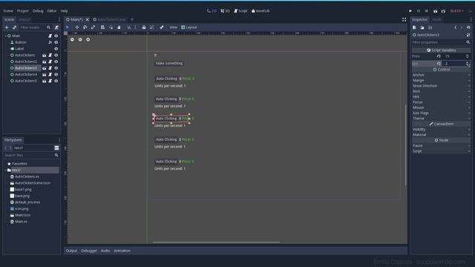Play the project
This screenshot has height=267, width=475.
410,11
